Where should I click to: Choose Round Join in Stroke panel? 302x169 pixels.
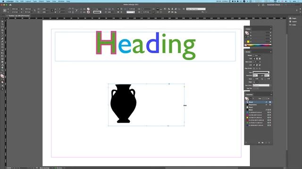click(x=257, y=65)
